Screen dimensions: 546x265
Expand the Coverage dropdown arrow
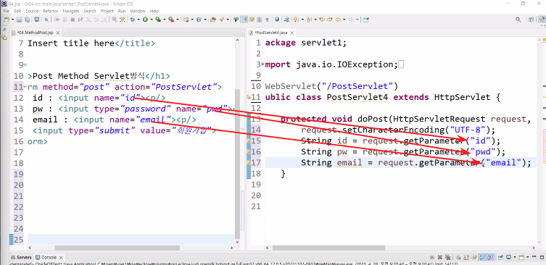(x=165, y=20)
